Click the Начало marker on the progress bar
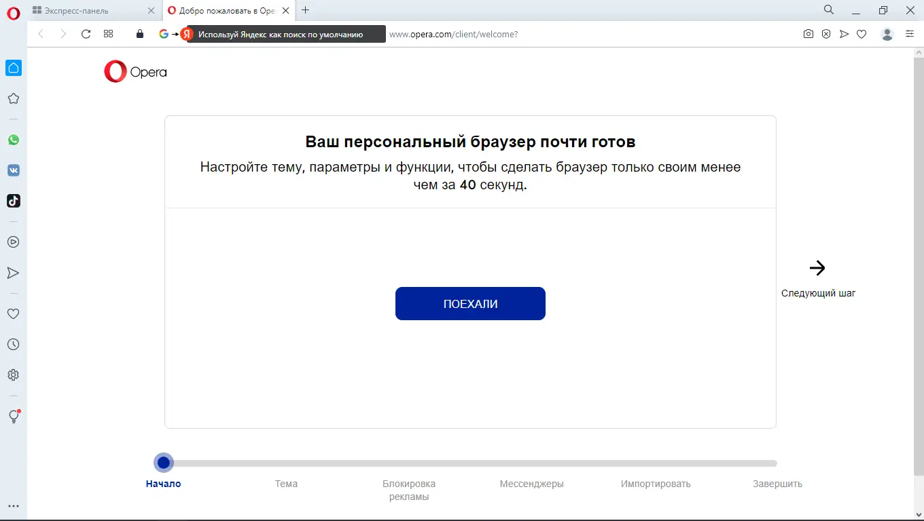The width and height of the screenshot is (924, 521). [163, 463]
